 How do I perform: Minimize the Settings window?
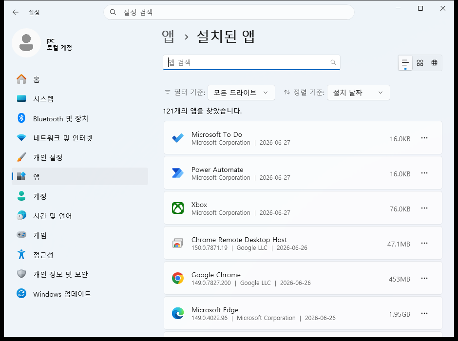pyautogui.click(x=398, y=8)
